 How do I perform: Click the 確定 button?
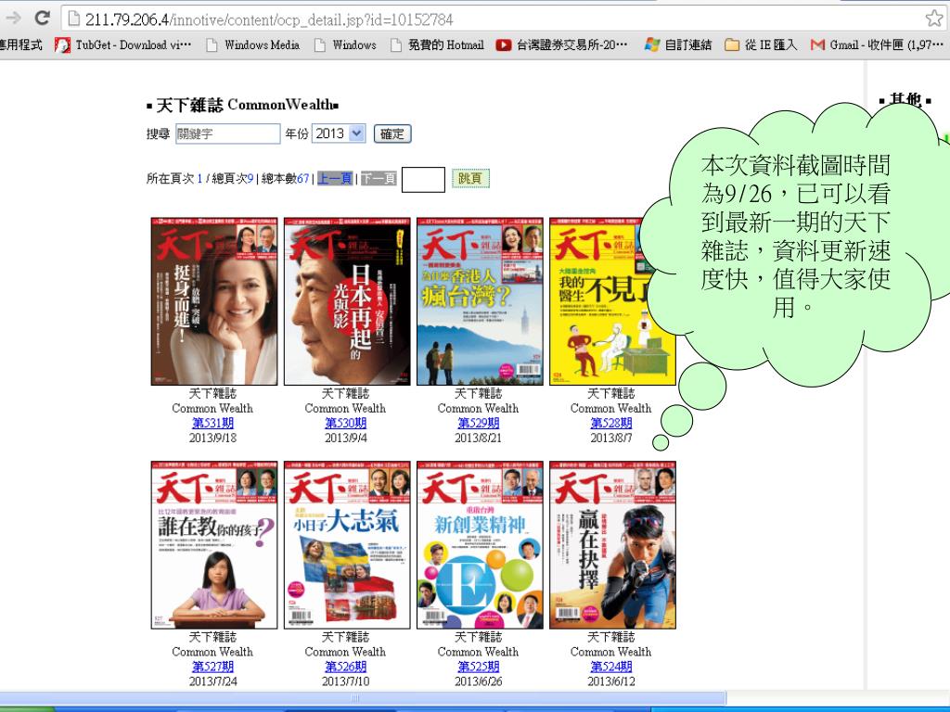click(392, 133)
